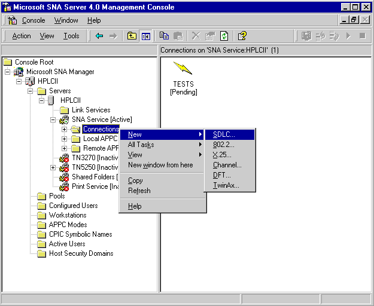Expand the Local APPC tree node
The image size is (374, 306).
point(65,139)
